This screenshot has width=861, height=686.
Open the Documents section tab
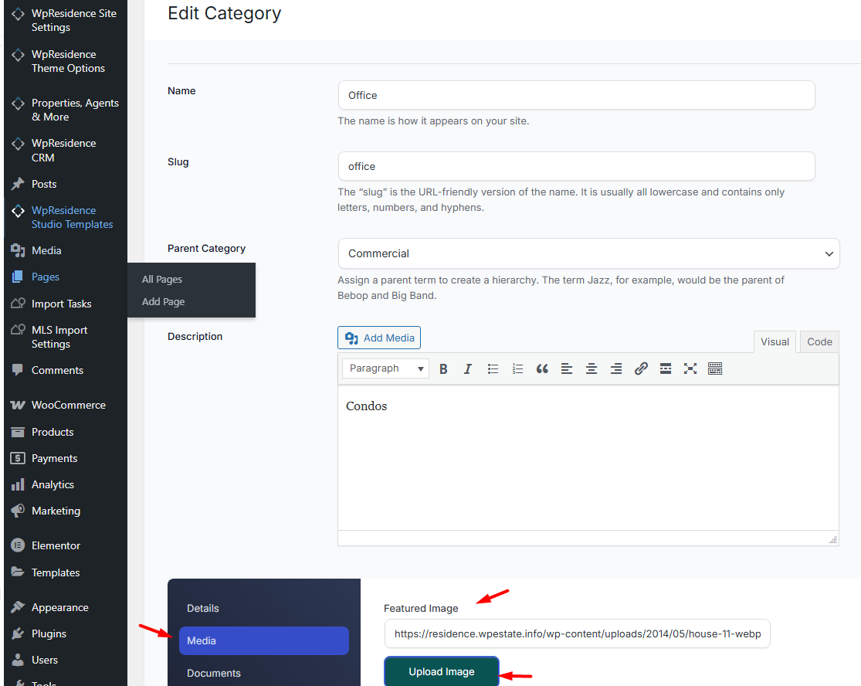(x=214, y=673)
